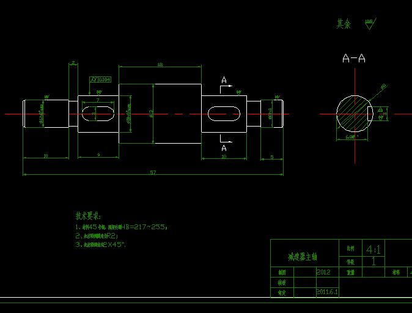Click the '比例' label cell
Viewport: 412px width, 313px height.
tap(350, 248)
